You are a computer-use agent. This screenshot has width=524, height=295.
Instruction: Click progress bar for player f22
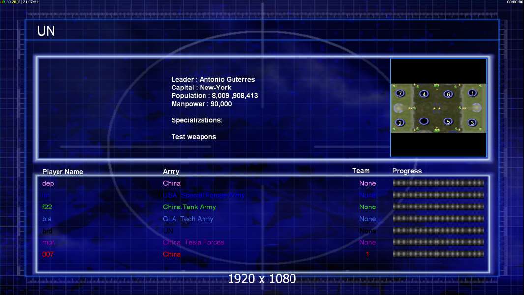(438, 207)
